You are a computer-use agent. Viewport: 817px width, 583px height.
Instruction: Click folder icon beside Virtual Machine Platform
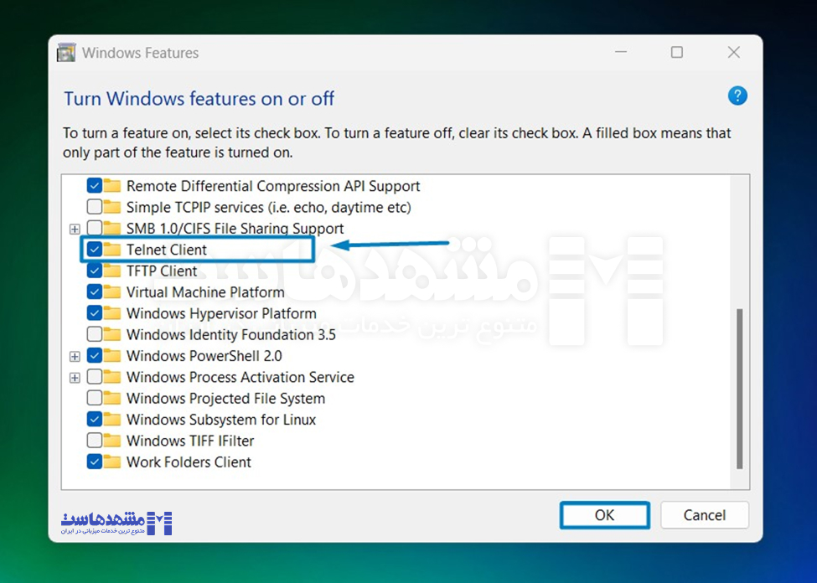pos(111,291)
